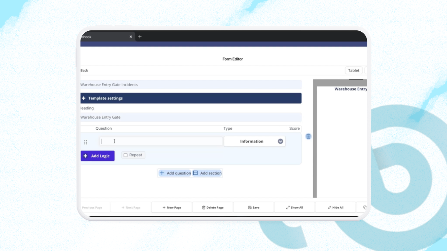Click the Information dropdown arrow icon
The image size is (447, 251).
(x=280, y=141)
